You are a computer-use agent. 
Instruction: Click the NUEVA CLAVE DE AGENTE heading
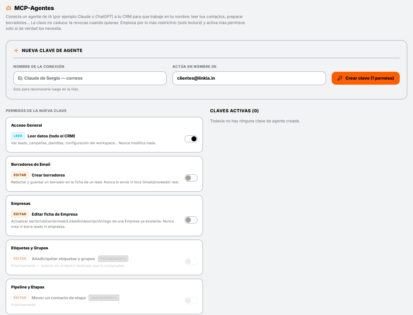point(52,50)
